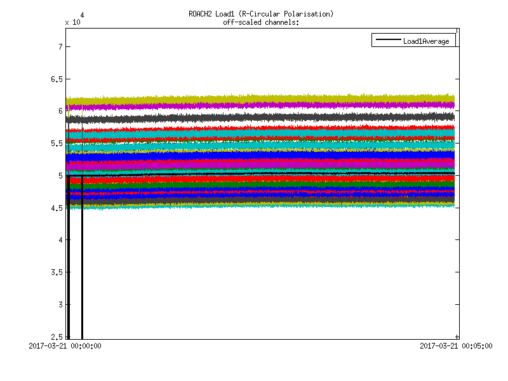Select the y-axis tick label 5.5
The width and height of the screenshot is (508, 381).
coord(56,144)
